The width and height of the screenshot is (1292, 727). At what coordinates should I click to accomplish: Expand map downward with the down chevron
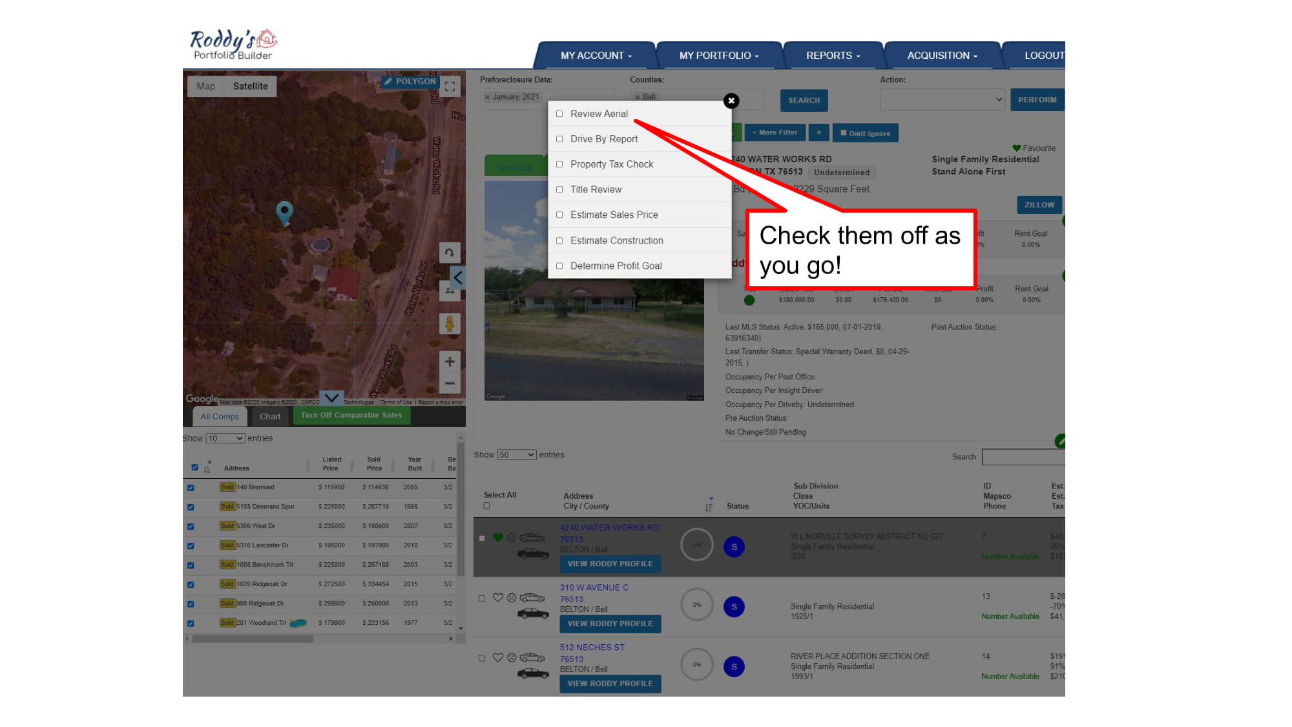point(331,398)
